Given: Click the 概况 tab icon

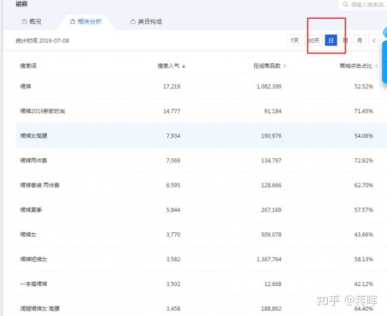Looking at the screenshot, I should [24, 21].
